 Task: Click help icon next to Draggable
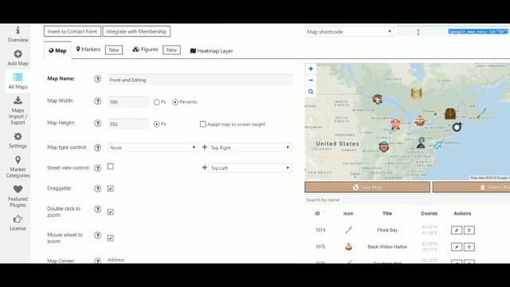pyautogui.click(x=97, y=189)
